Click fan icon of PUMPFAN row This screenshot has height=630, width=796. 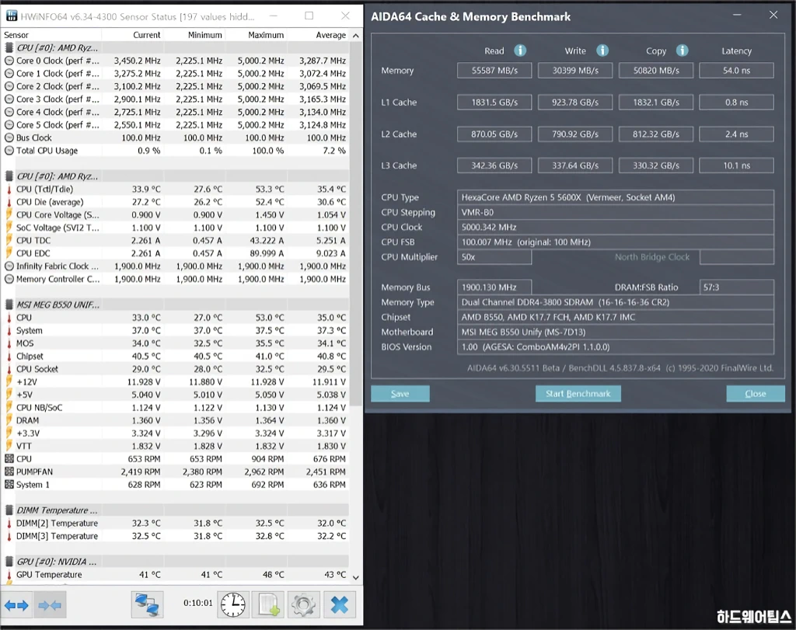click(9, 472)
